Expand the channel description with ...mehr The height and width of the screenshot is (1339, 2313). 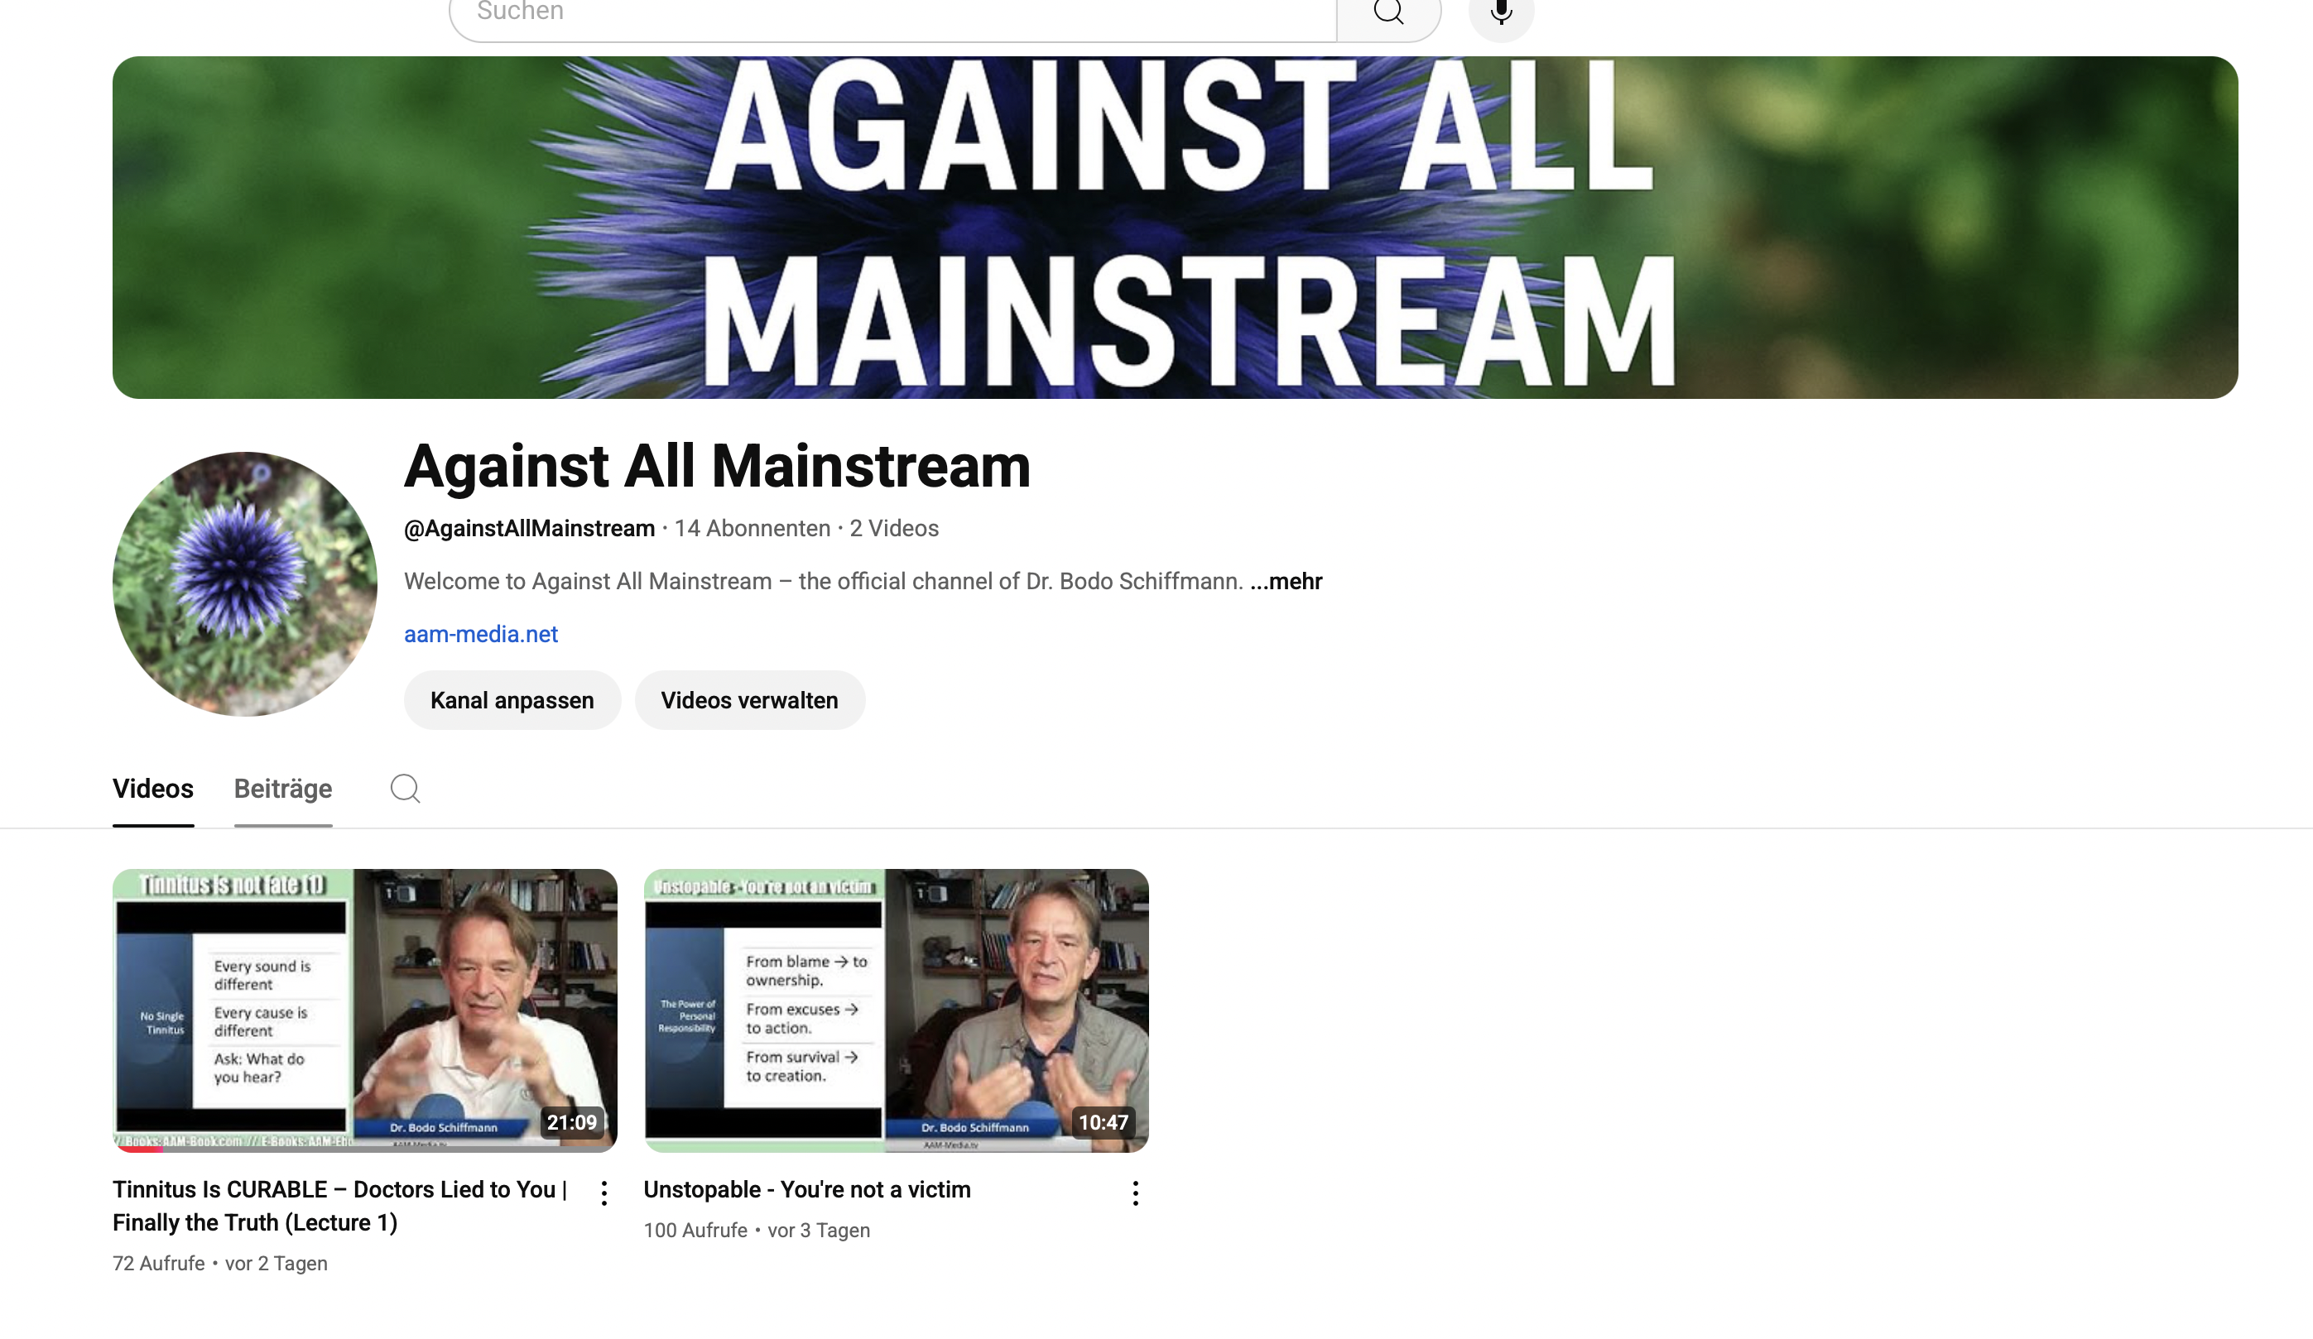click(1286, 581)
